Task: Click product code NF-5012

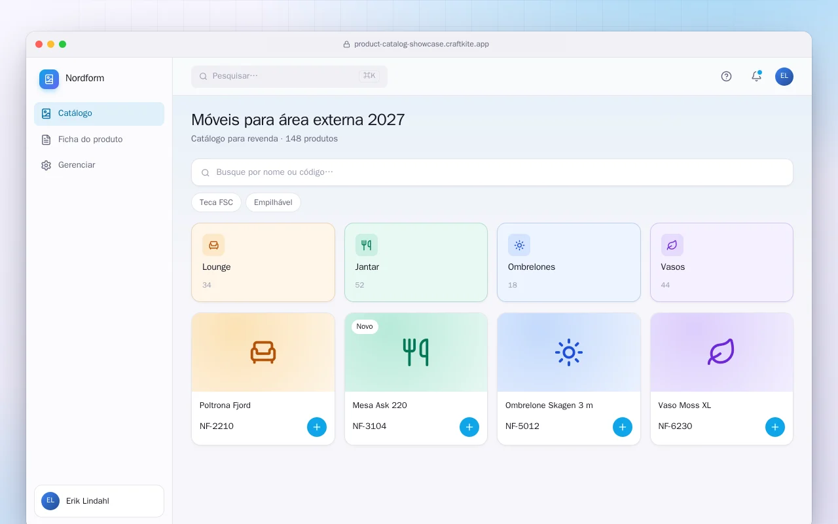Action: pyautogui.click(x=522, y=426)
